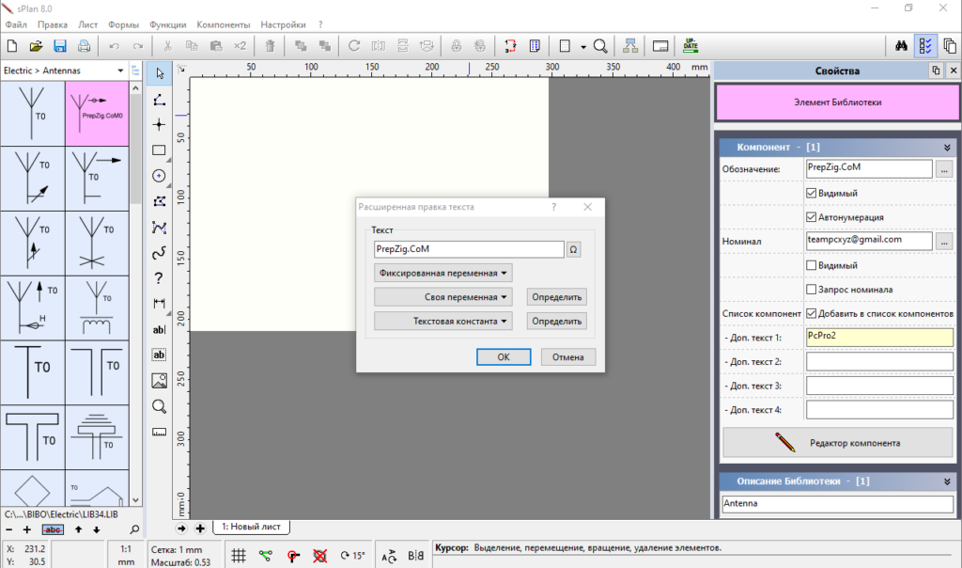
Task: Click the Доп. текст 2 input field
Action: coord(879,361)
